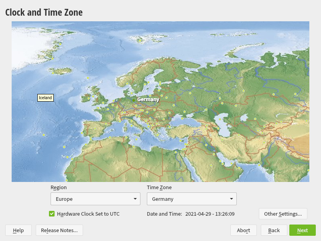Click the Help button
The image size is (321, 241).
click(18, 230)
